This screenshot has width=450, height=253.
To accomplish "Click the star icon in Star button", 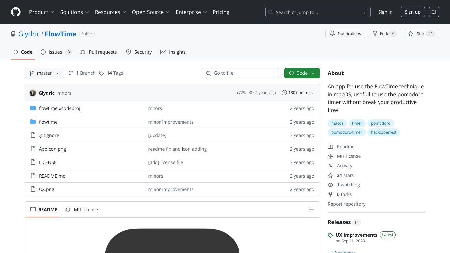I will pos(411,34).
